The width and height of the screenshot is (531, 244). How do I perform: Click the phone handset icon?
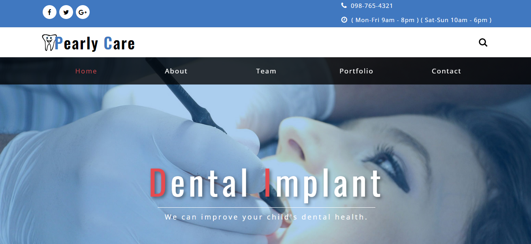coord(344,6)
